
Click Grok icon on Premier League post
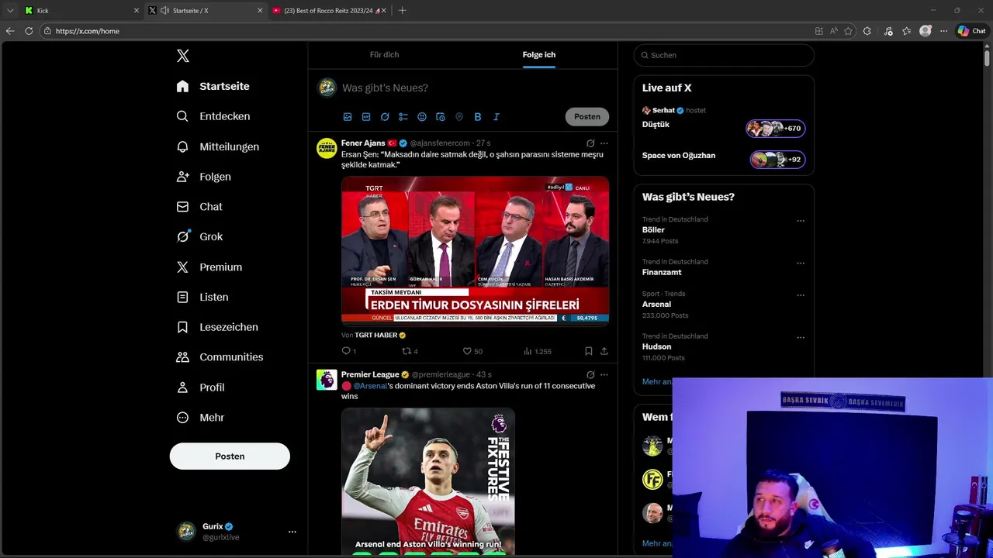pos(590,375)
